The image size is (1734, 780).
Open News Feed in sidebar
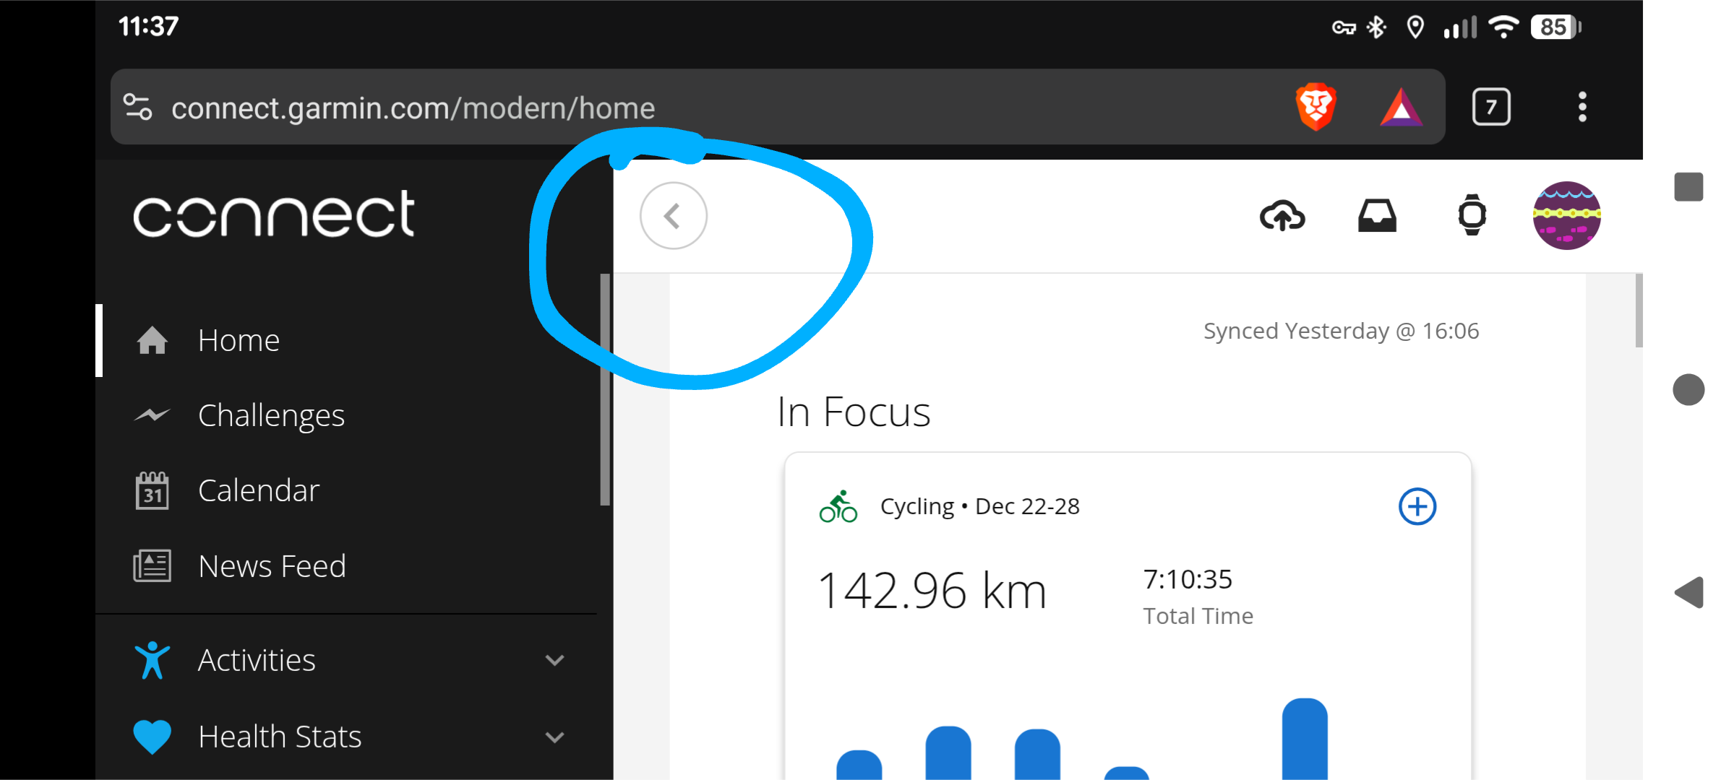click(x=272, y=565)
